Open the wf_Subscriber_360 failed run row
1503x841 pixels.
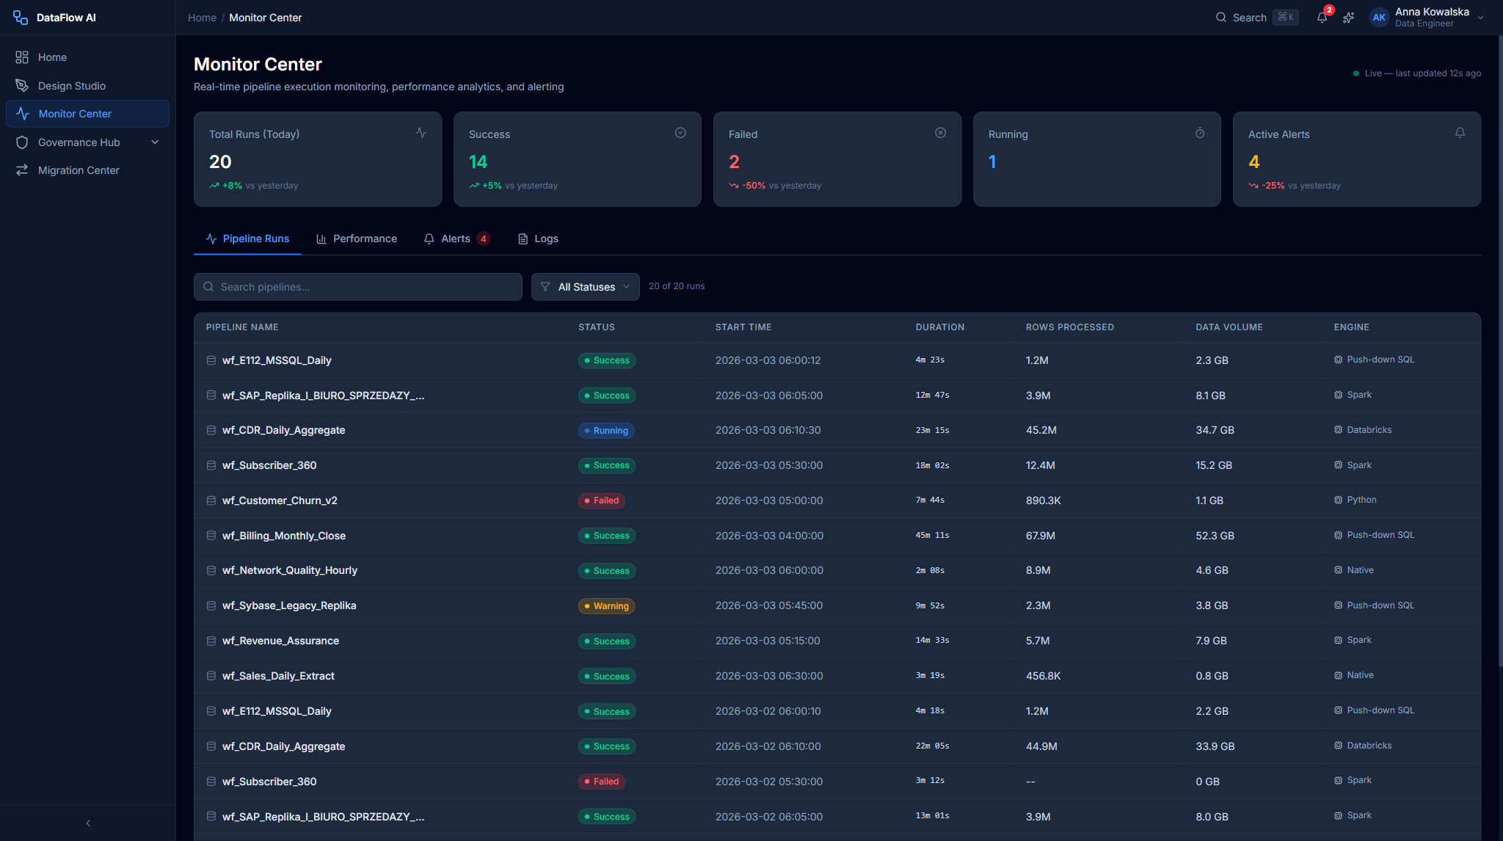[x=837, y=782]
